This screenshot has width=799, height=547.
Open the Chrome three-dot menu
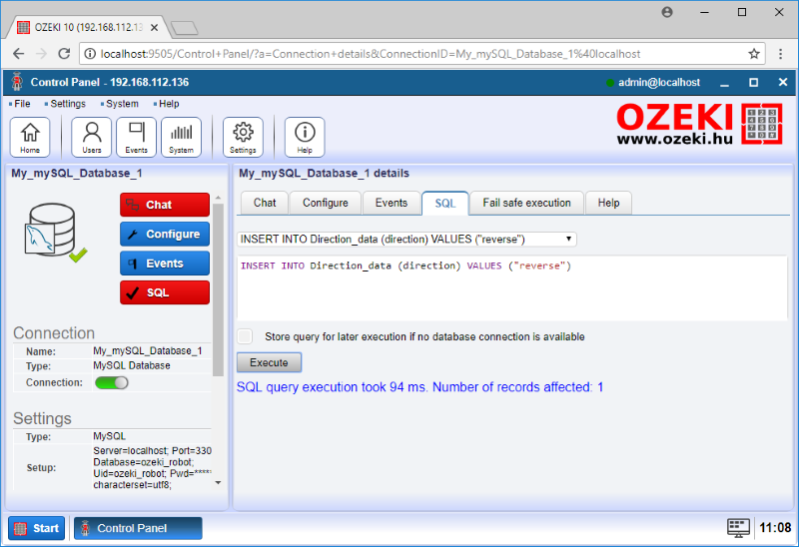click(780, 54)
